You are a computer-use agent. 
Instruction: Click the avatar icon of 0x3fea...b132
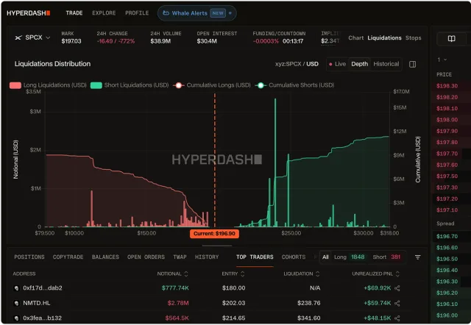click(16, 318)
